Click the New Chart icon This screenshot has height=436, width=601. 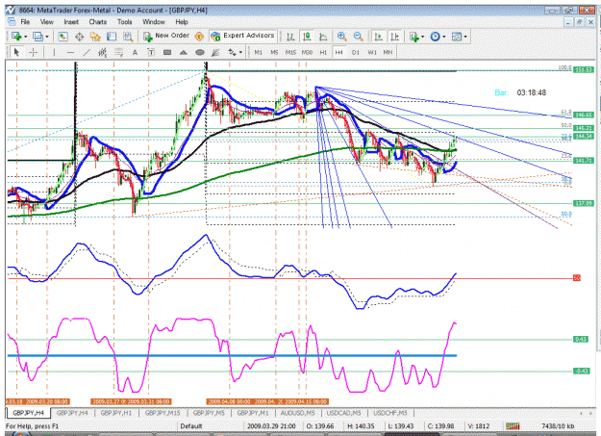(x=15, y=36)
